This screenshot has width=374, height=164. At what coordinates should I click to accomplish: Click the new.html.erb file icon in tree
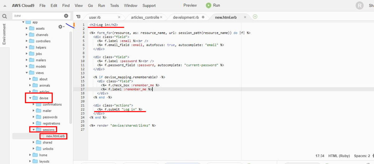coord(43,136)
